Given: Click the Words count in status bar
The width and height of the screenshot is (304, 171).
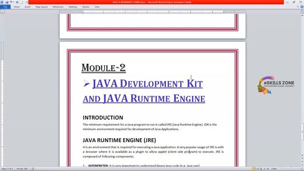Looking at the screenshot, I should pos(22,169).
